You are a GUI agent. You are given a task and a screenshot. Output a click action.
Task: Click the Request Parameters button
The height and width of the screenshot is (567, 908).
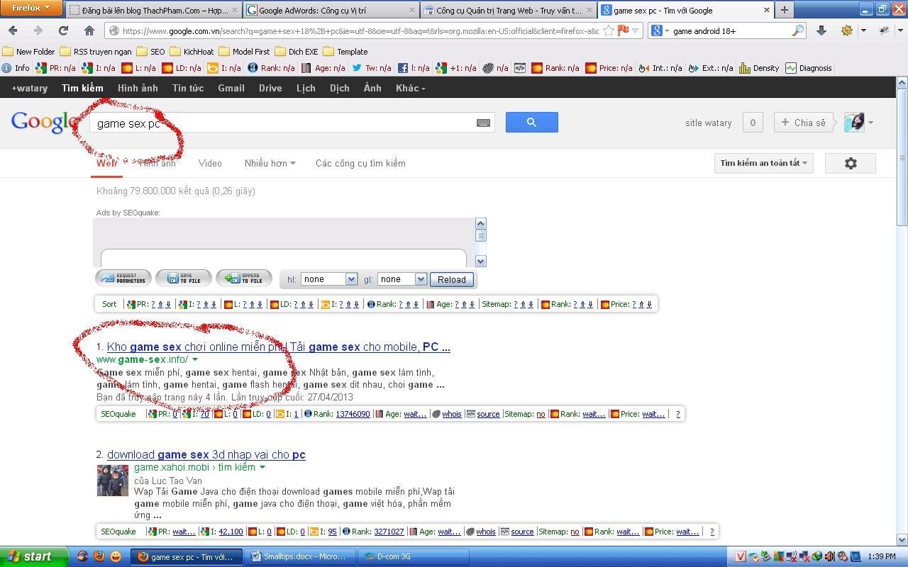click(123, 279)
